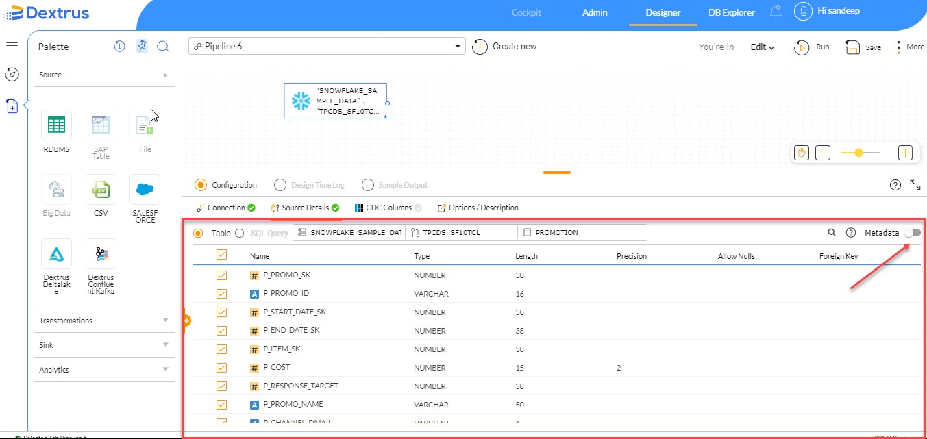Click help icon next to Metadata

851,233
